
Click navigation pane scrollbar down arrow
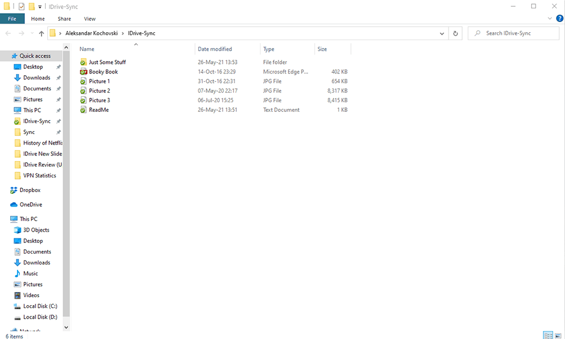[x=66, y=328]
